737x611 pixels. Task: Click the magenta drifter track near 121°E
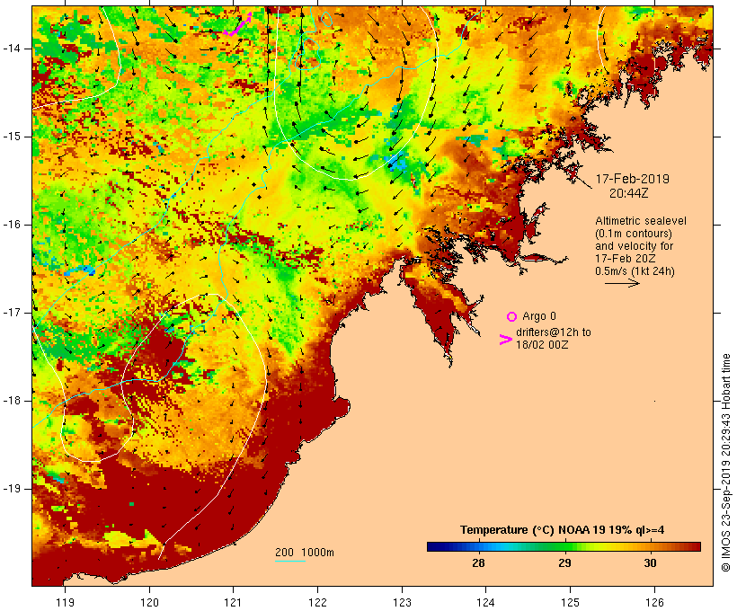tap(238, 24)
